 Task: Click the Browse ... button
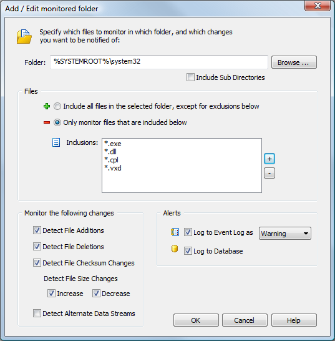click(294, 62)
